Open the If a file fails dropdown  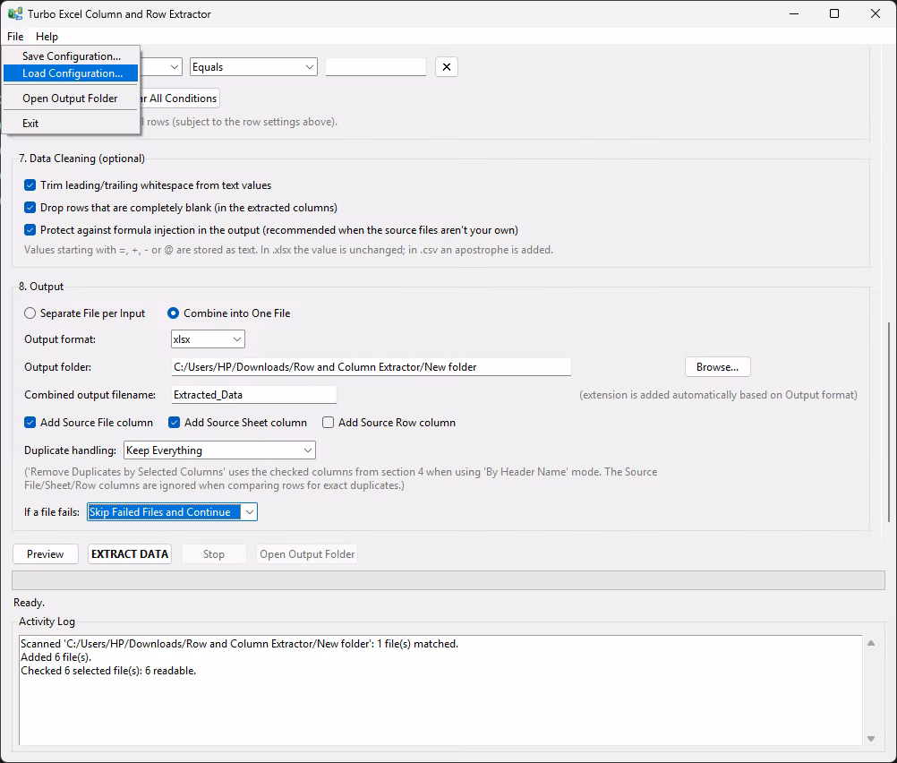(172, 511)
